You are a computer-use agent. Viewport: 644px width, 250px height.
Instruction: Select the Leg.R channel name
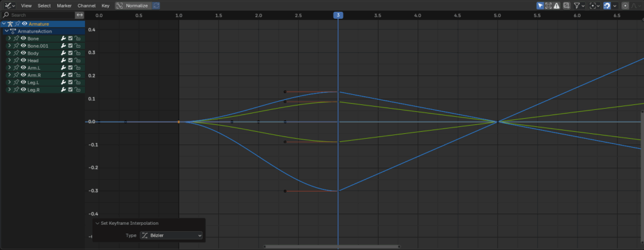click(x=33, y=90)
